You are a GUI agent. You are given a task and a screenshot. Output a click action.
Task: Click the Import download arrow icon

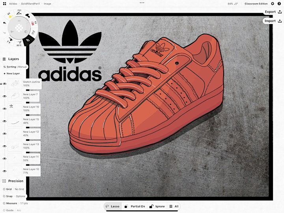[x=280, y=21]
